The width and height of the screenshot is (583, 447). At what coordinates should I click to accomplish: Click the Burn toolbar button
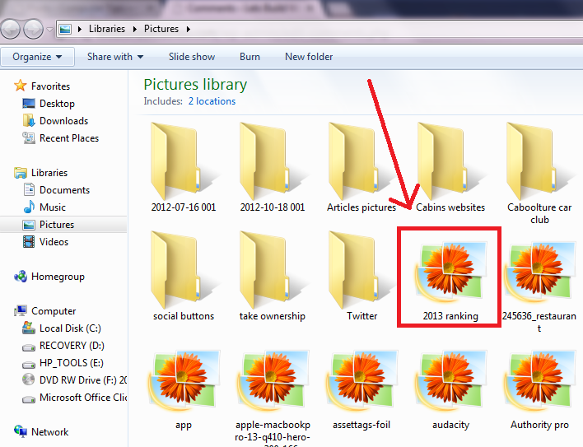point(250,57)
